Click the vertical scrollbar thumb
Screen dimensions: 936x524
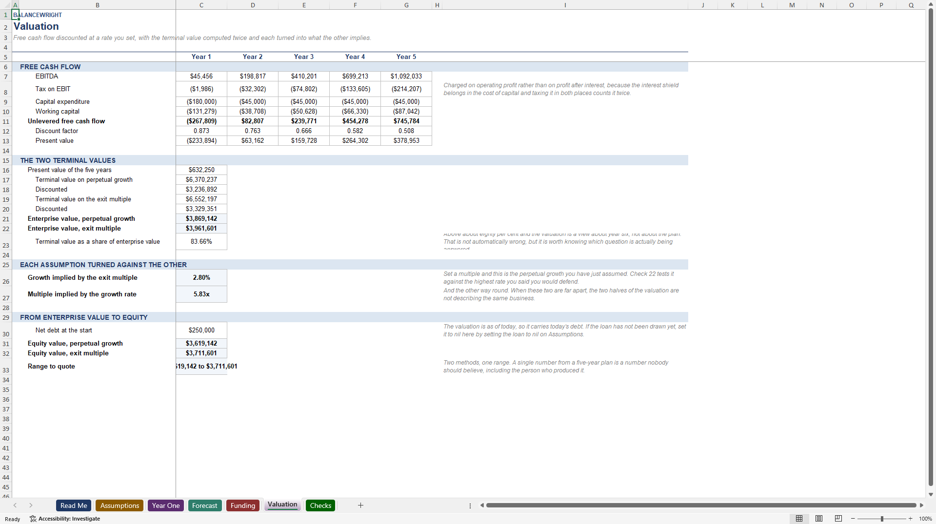(x=931, y=248)
